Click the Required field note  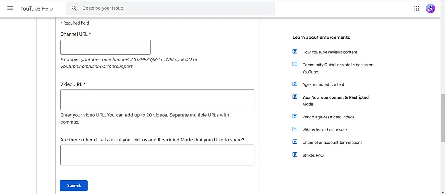(75, 23)
